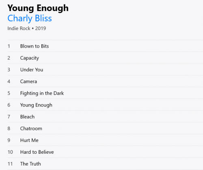Select the Young Enough album title heading

point(38,8)
